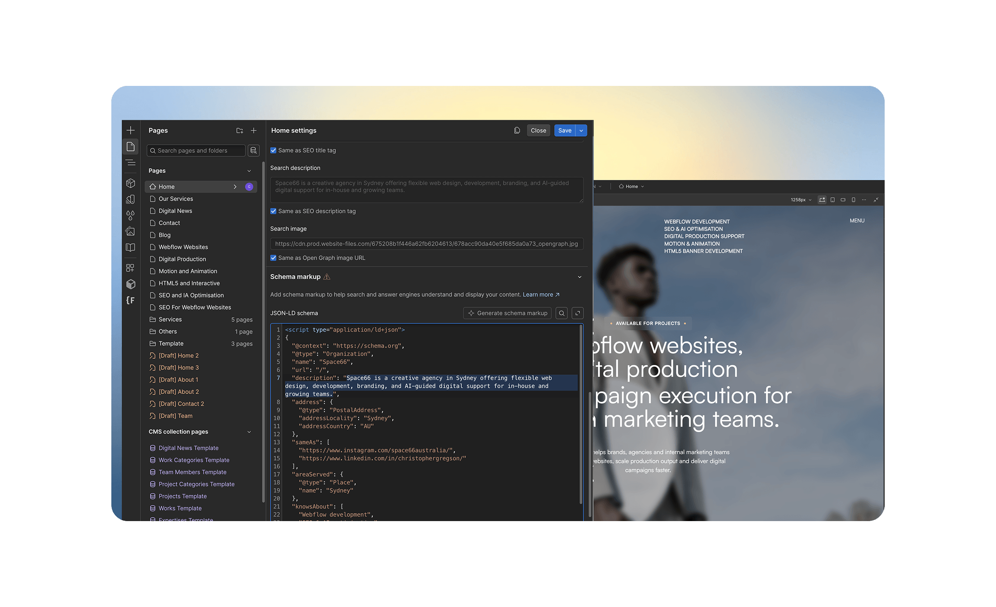This screenshot has width=996, height=607.
Task: Click the Pages list scrollbar
Action: (263, 332)
